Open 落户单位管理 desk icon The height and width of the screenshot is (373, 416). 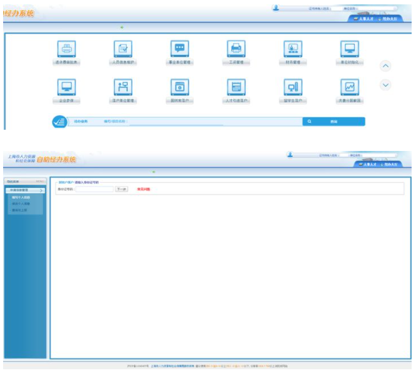point(123,87)
